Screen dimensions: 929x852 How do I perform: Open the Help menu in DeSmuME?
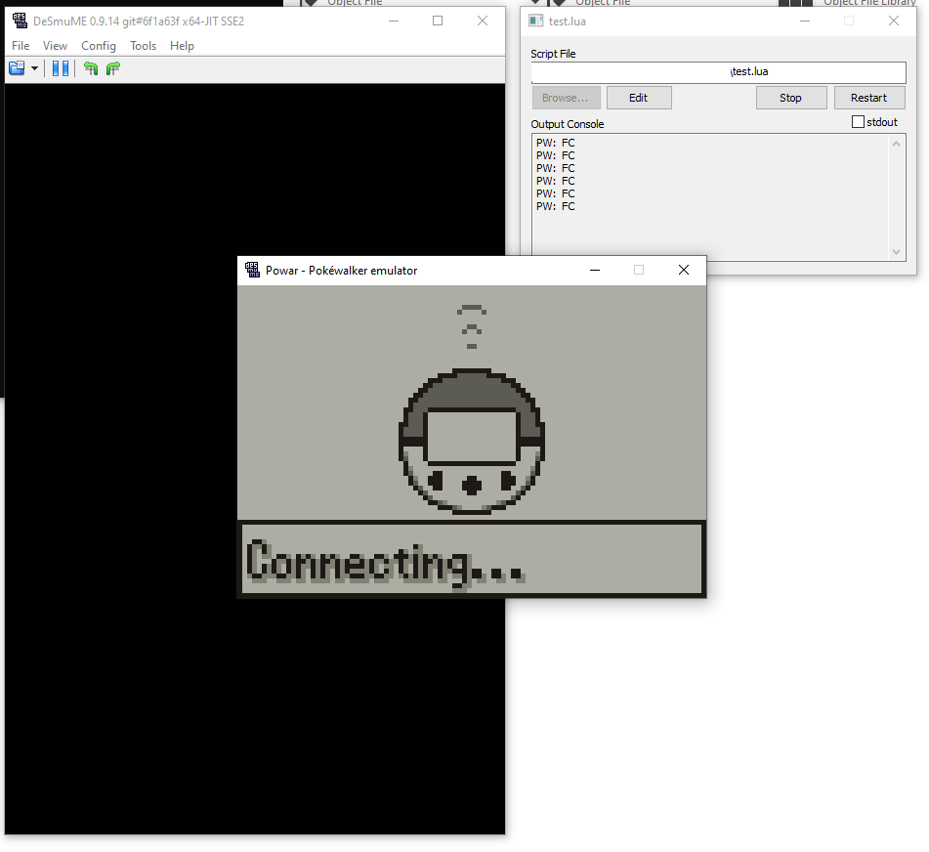click(x=182, y=46)
